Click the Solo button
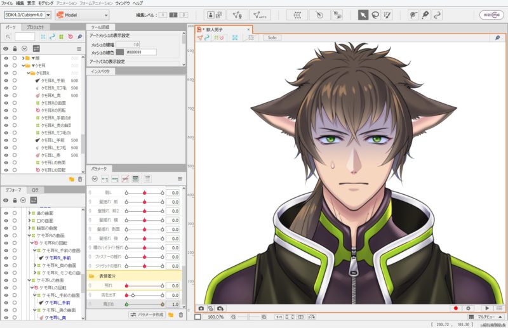This screenshot has width=508, height=328. pyautogui.click(x=272, y=37)
